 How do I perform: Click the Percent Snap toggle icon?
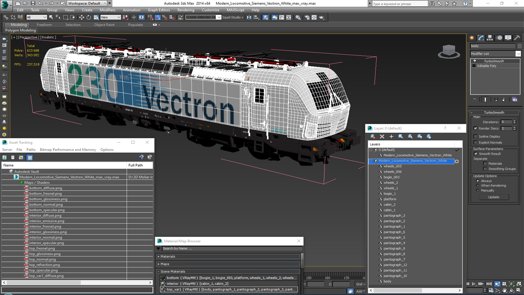[165, 17]
